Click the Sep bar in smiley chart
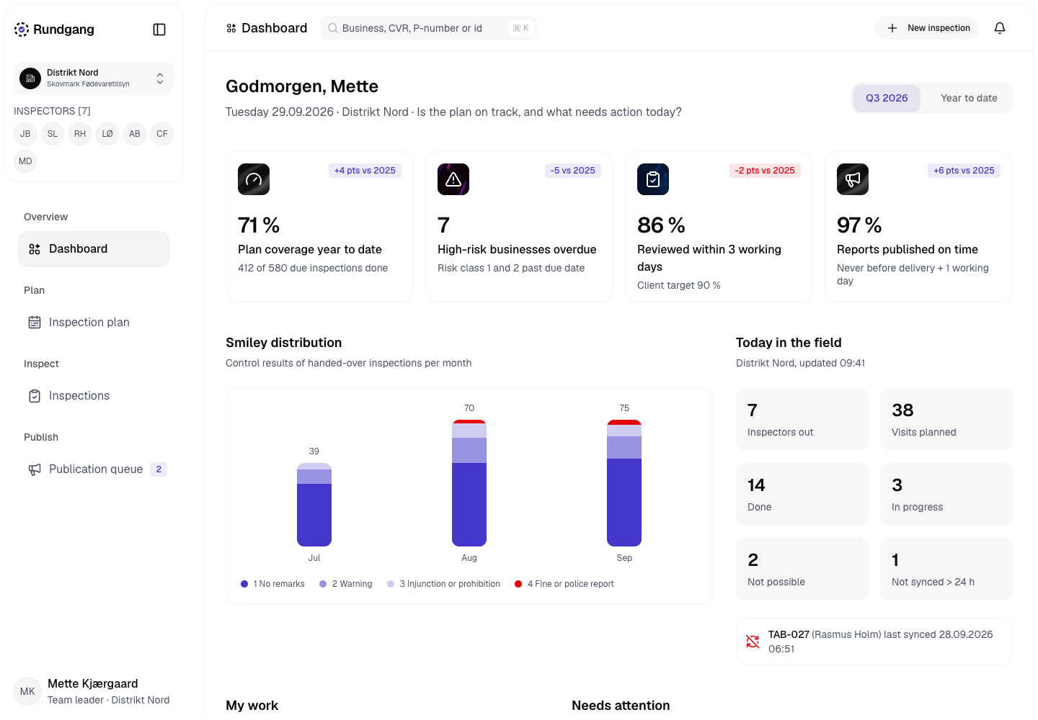 [624, 483]
